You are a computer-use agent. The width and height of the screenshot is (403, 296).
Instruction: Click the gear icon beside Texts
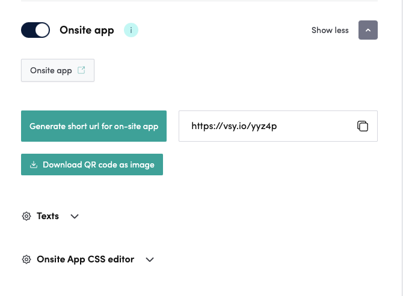coord(26,216)
